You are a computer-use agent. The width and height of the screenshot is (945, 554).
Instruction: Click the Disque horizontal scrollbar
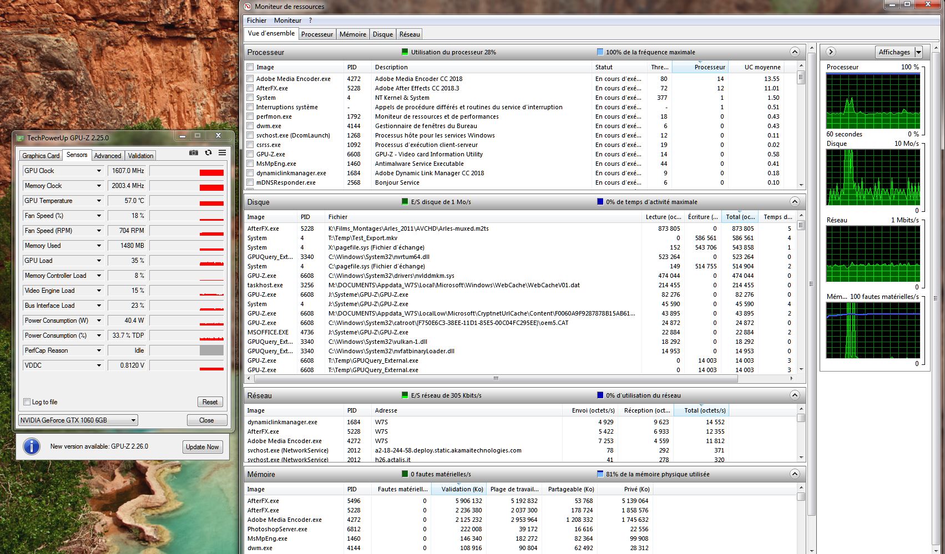pyautogui.click(x=496, y=379)
